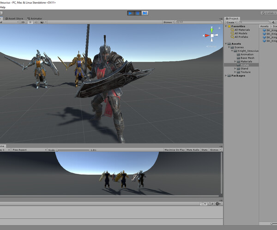Click the search-by-type icon in Project
Screen dimensions: 277x230
(273, 23)
